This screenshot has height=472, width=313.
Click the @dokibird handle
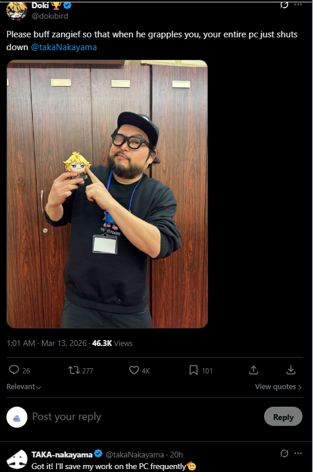[50, 16]
